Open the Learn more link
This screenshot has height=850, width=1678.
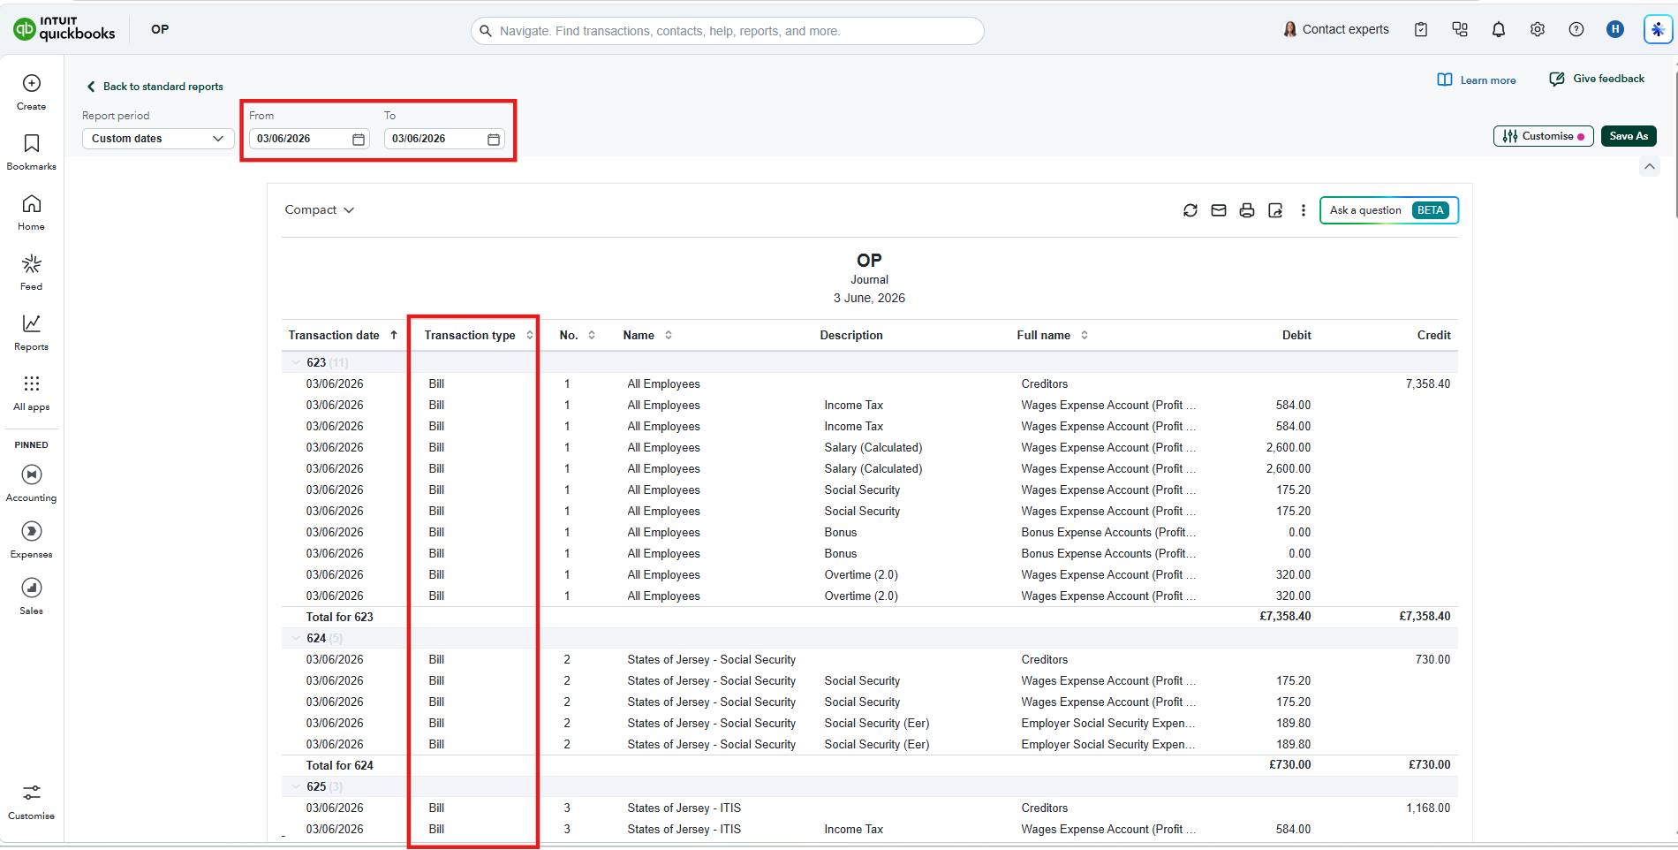1477,80
